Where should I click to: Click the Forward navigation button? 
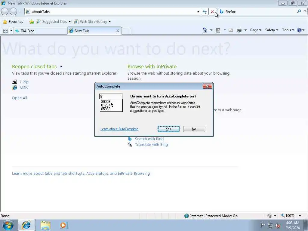[13, 12]
